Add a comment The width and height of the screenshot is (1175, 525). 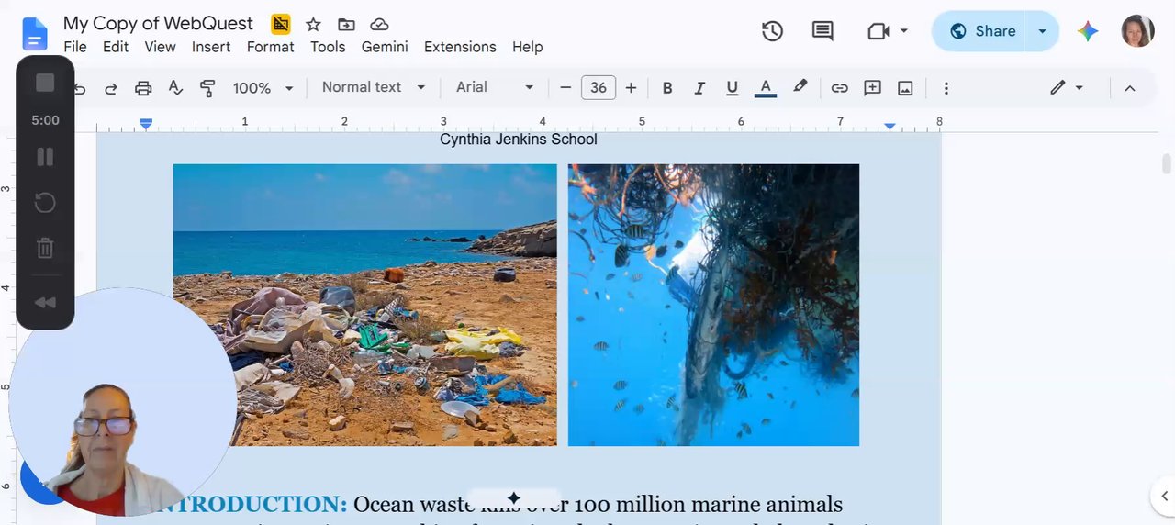(872, 88)
